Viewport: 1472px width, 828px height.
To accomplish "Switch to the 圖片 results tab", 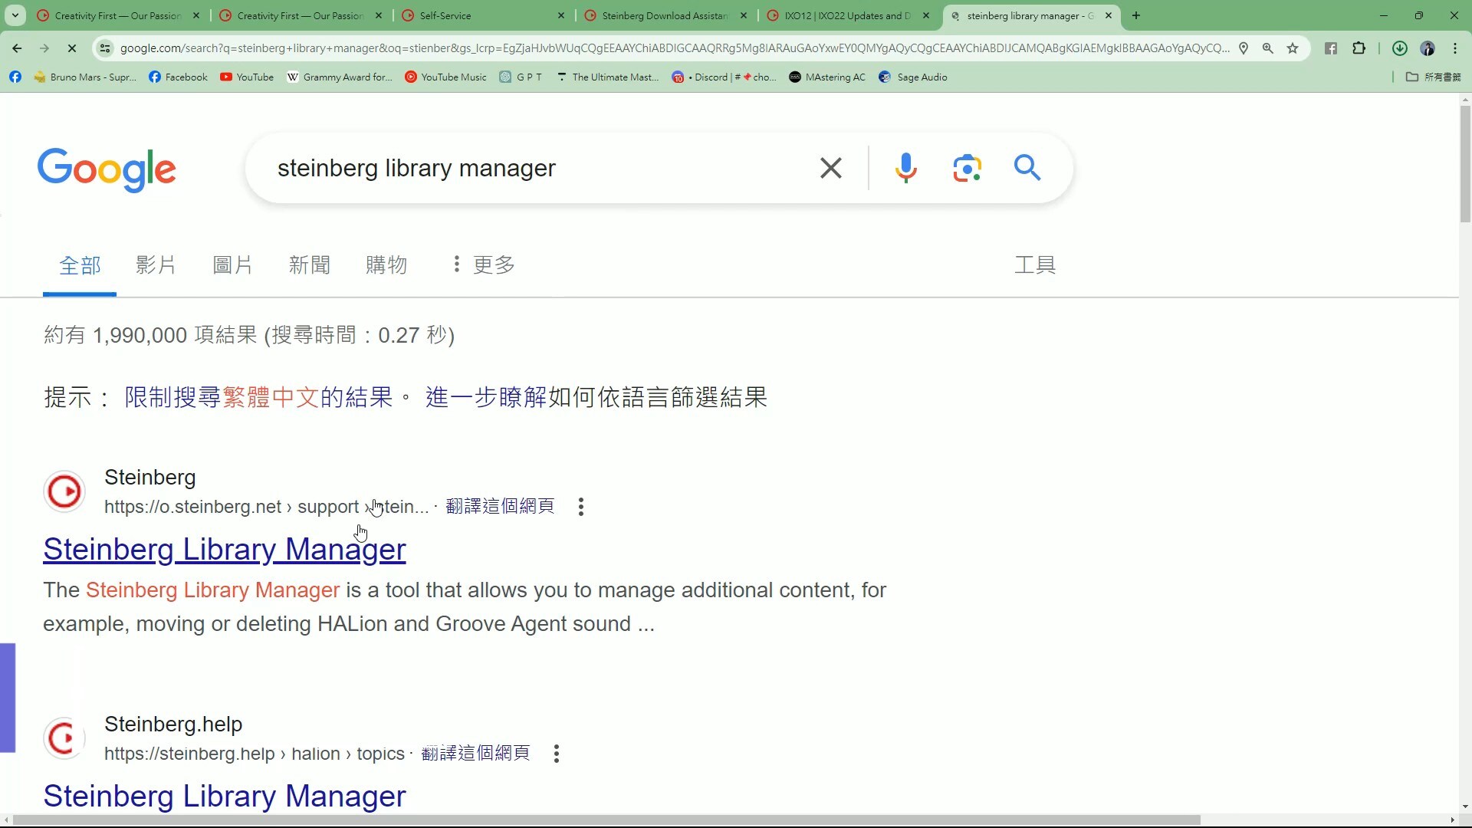I will pos(232,265).
